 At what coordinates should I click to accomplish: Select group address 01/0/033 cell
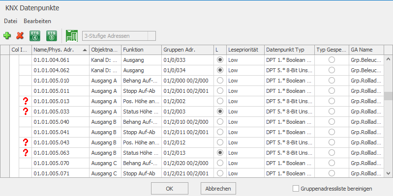coord(188,60)
